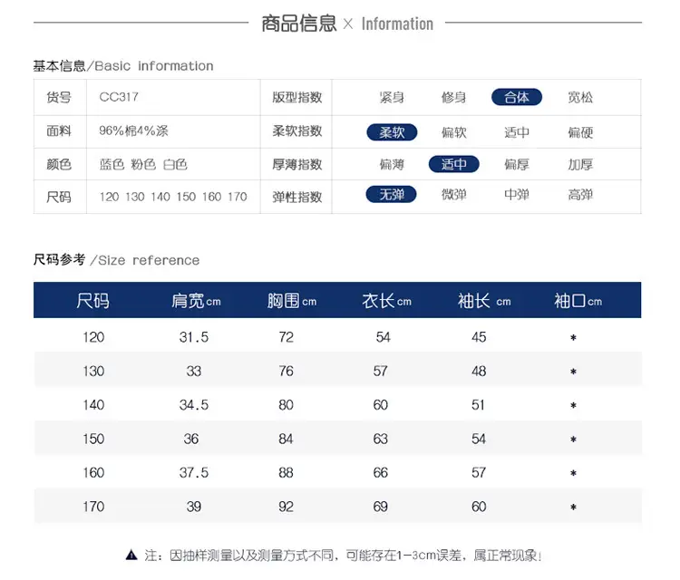Click the warning triangle icon beside the note

point(131,555)
